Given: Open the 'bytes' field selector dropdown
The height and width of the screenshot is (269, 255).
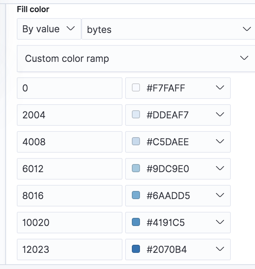Looking at the screenshot, I should (168, 29).
